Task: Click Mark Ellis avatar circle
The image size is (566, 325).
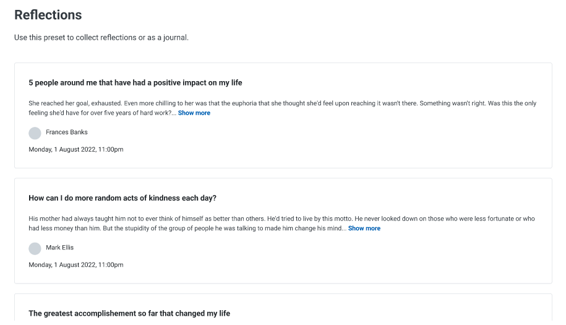Action: pos(35,248)
